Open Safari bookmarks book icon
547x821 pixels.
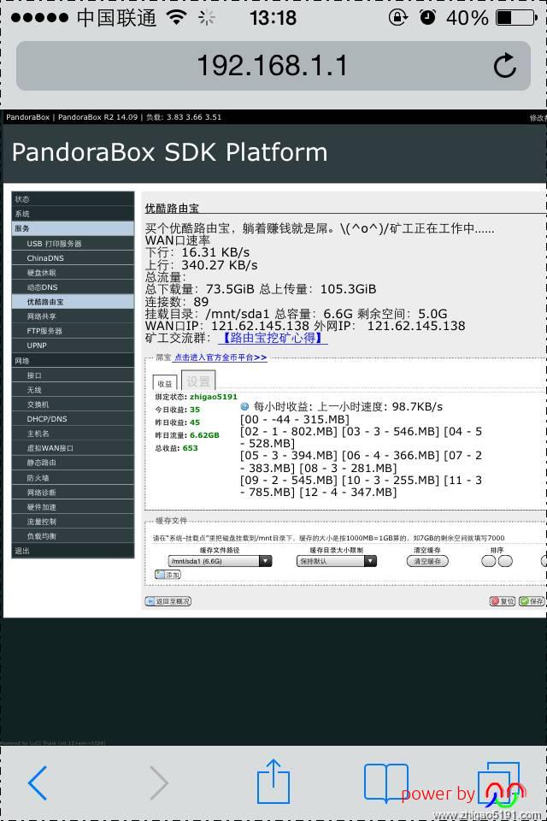(386, 783)
